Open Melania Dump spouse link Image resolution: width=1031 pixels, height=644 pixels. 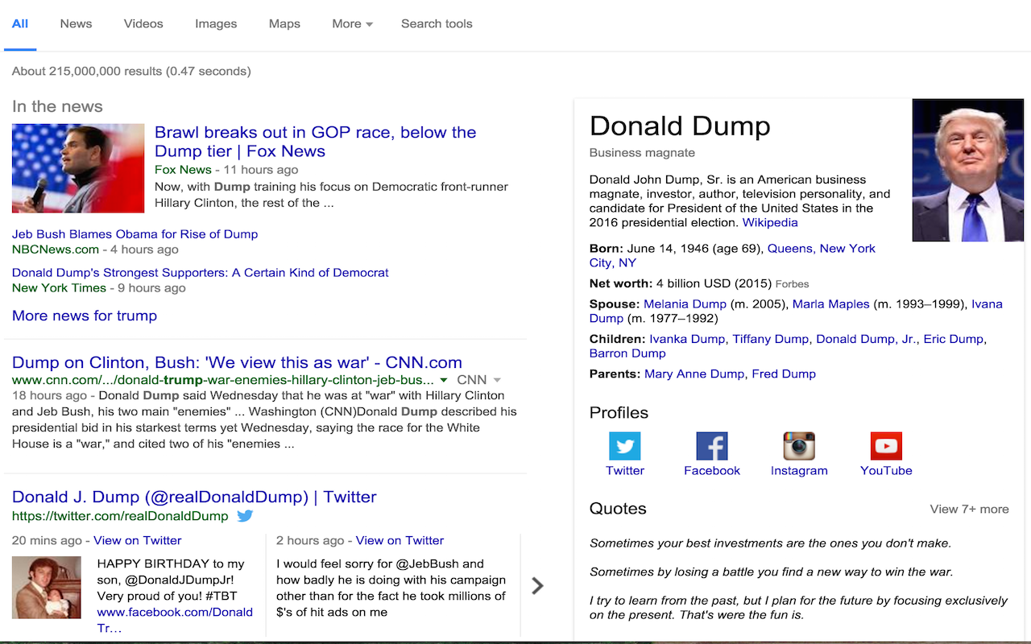685,303
